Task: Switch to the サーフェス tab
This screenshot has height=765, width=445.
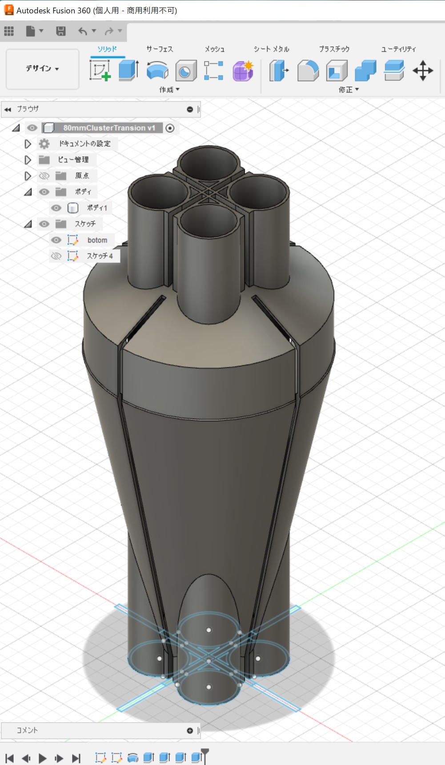Action: point(160,49)
